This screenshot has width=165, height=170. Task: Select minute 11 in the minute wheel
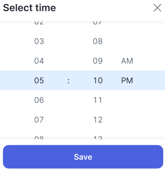[x=98, y=100]
